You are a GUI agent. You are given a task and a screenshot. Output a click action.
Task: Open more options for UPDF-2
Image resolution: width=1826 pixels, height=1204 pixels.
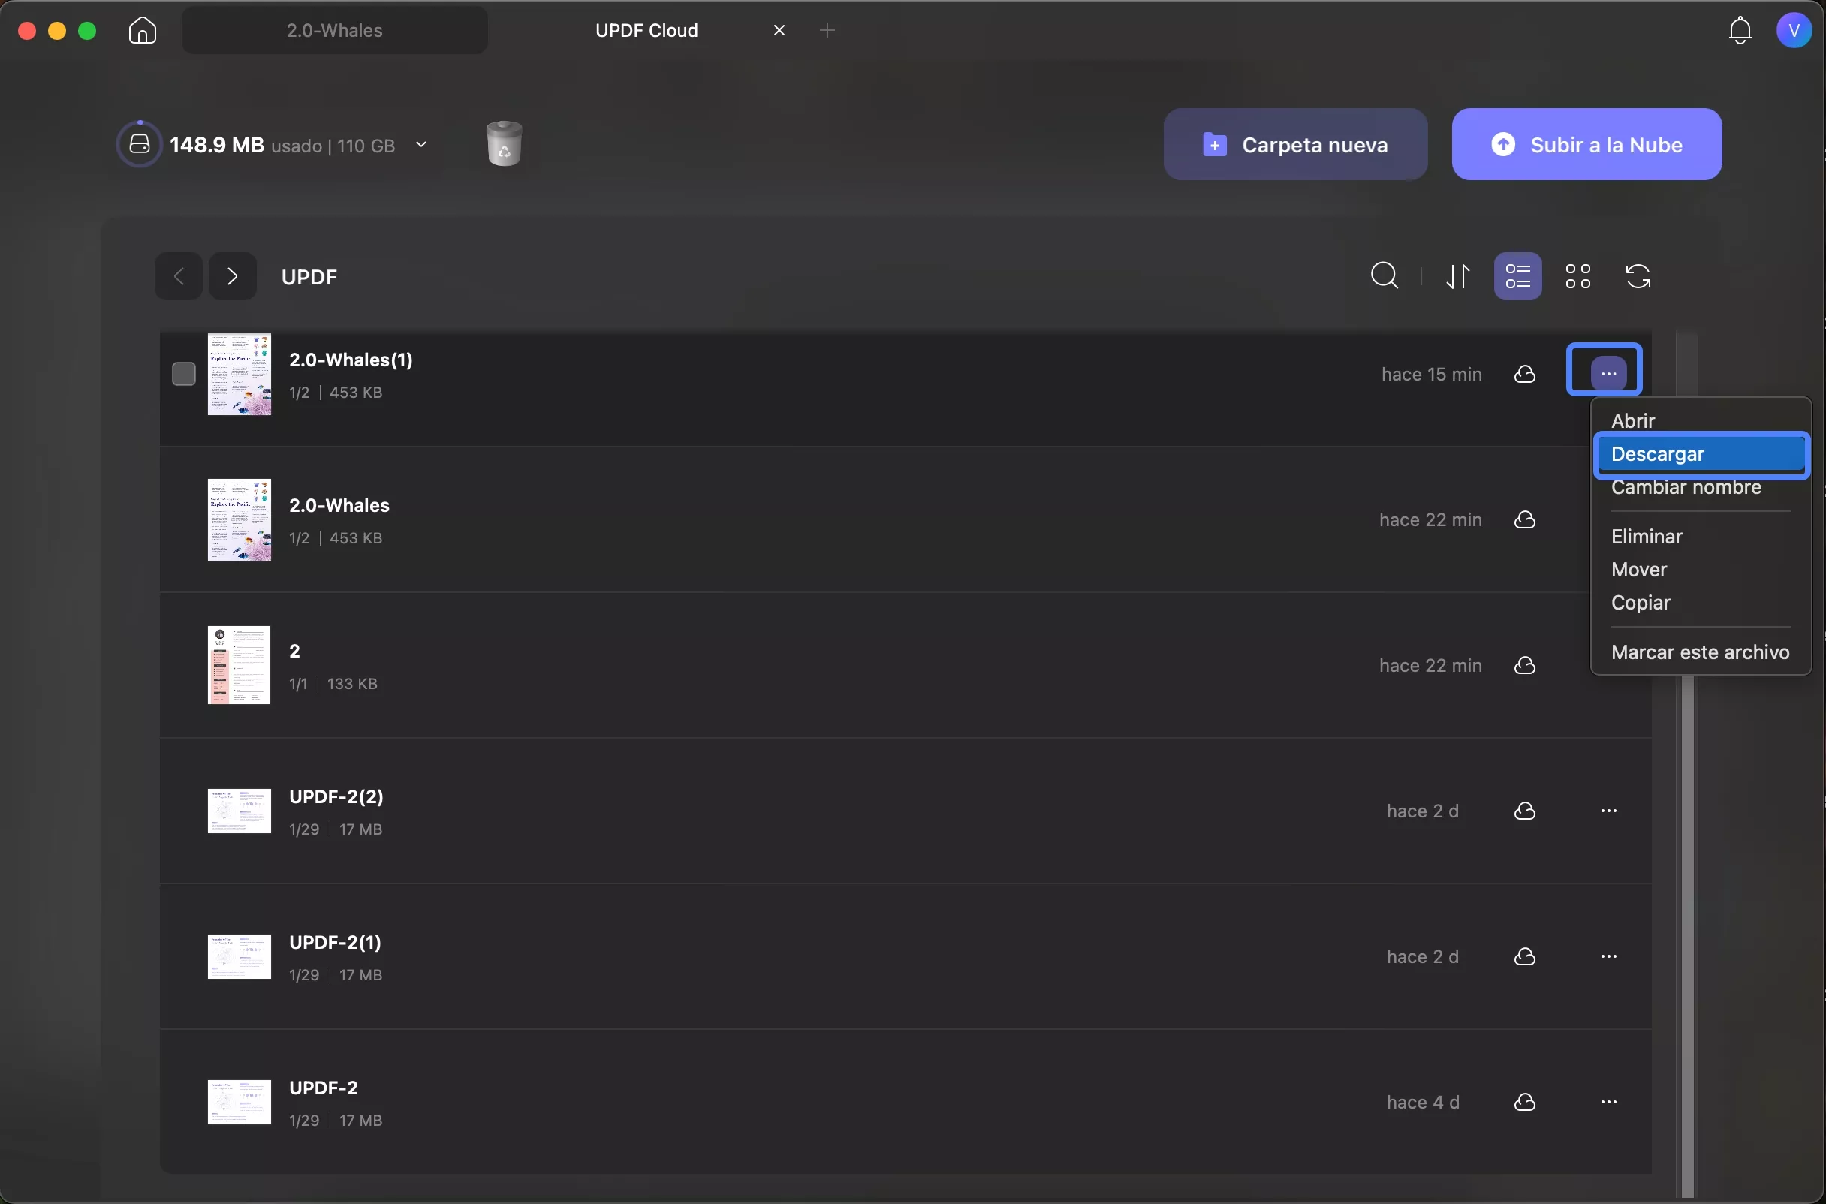[1608, 1102]
